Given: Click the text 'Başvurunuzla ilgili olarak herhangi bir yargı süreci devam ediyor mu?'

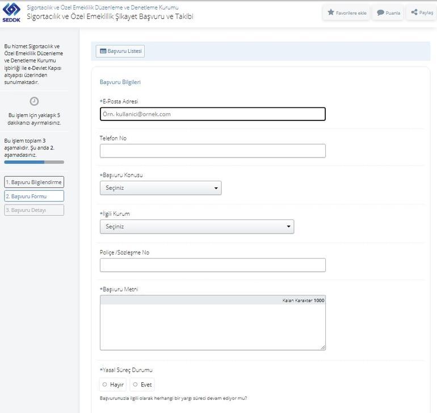Looking at the screenshot, I should [173, 398].
